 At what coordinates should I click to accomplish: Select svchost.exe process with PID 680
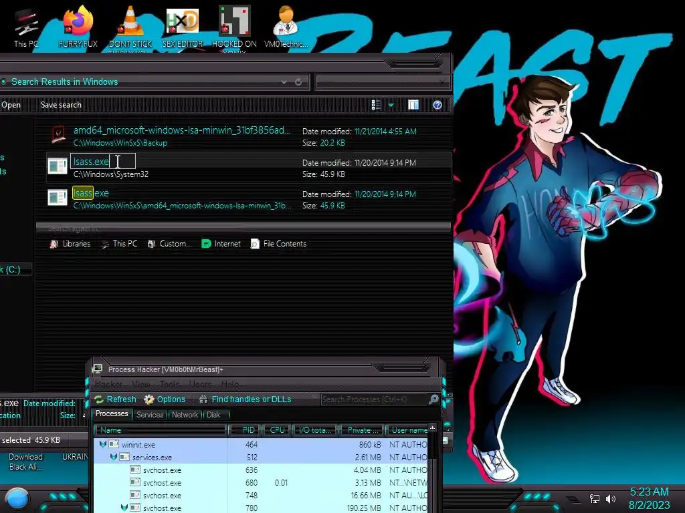260,483
